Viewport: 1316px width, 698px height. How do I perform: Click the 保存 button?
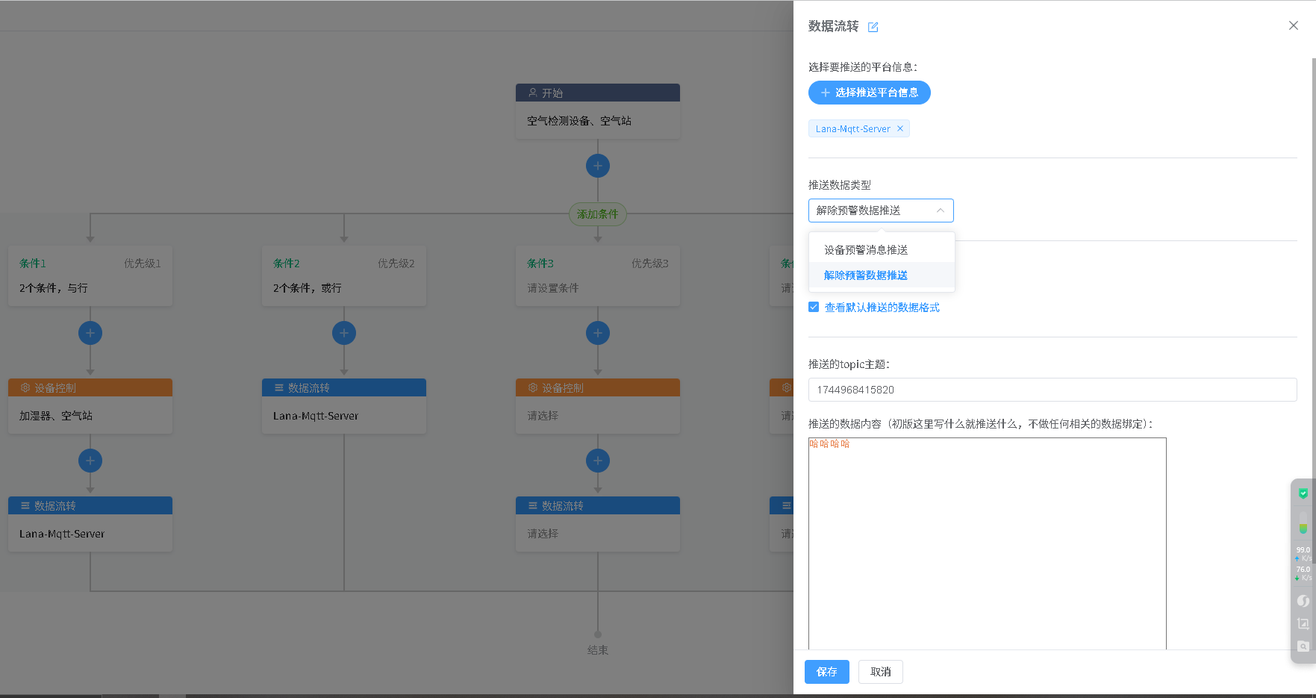click(826, 672)
